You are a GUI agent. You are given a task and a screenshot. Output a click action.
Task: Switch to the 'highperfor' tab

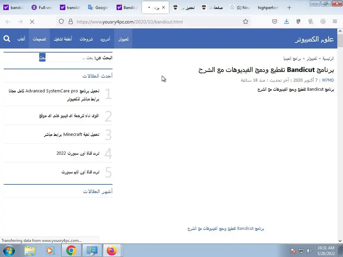coord(268,8)
